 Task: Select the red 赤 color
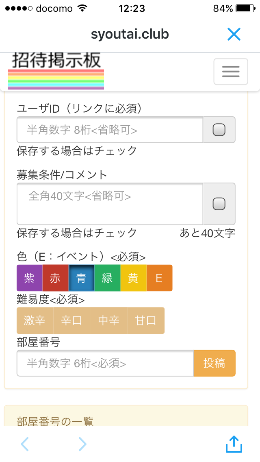point(55,278)
